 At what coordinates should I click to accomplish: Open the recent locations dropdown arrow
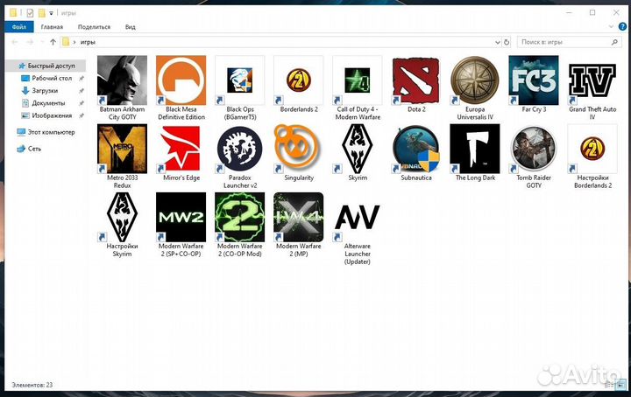[x=42, y=41]
